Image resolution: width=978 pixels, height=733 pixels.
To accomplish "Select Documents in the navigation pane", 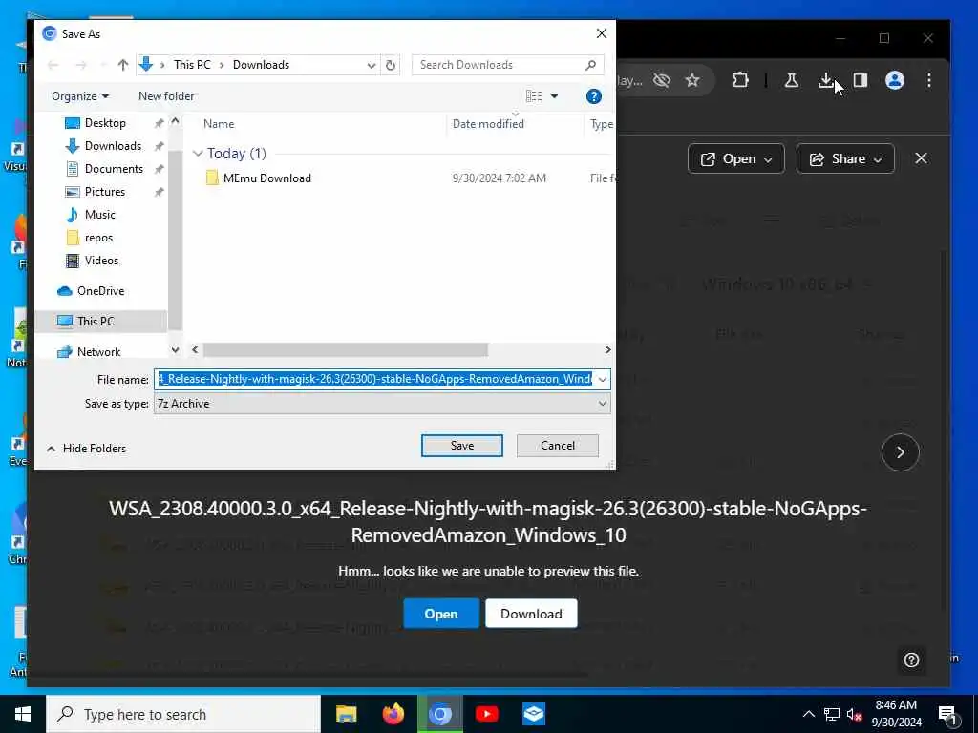I will [114, 169].
